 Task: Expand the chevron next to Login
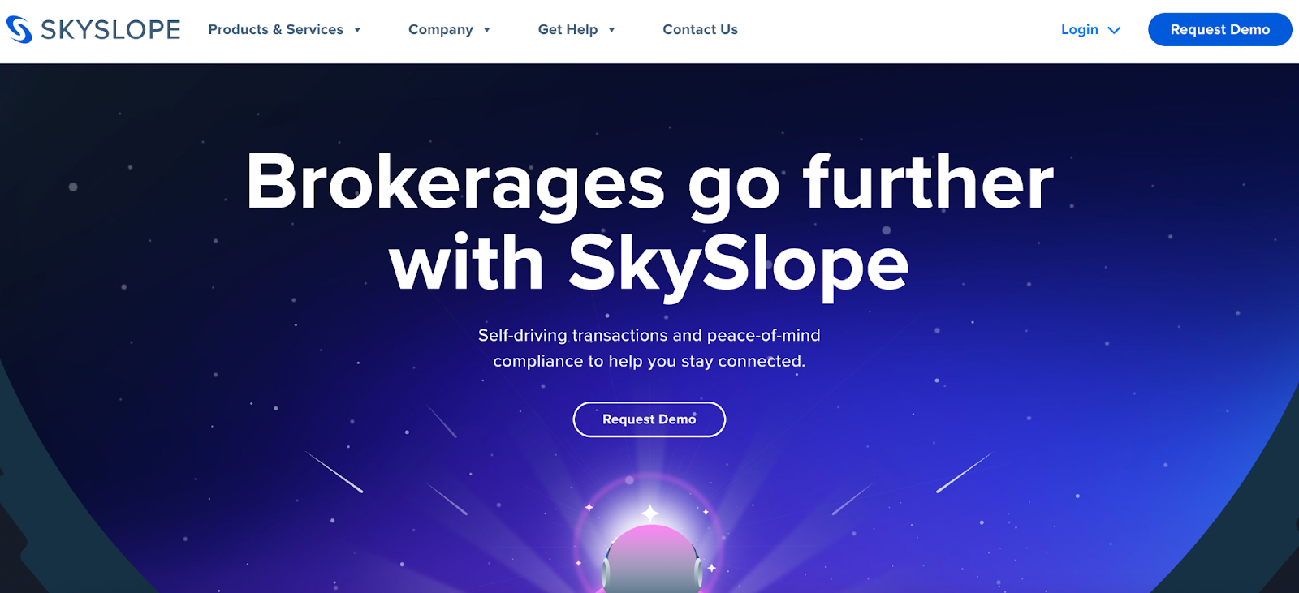(1114, 30)
